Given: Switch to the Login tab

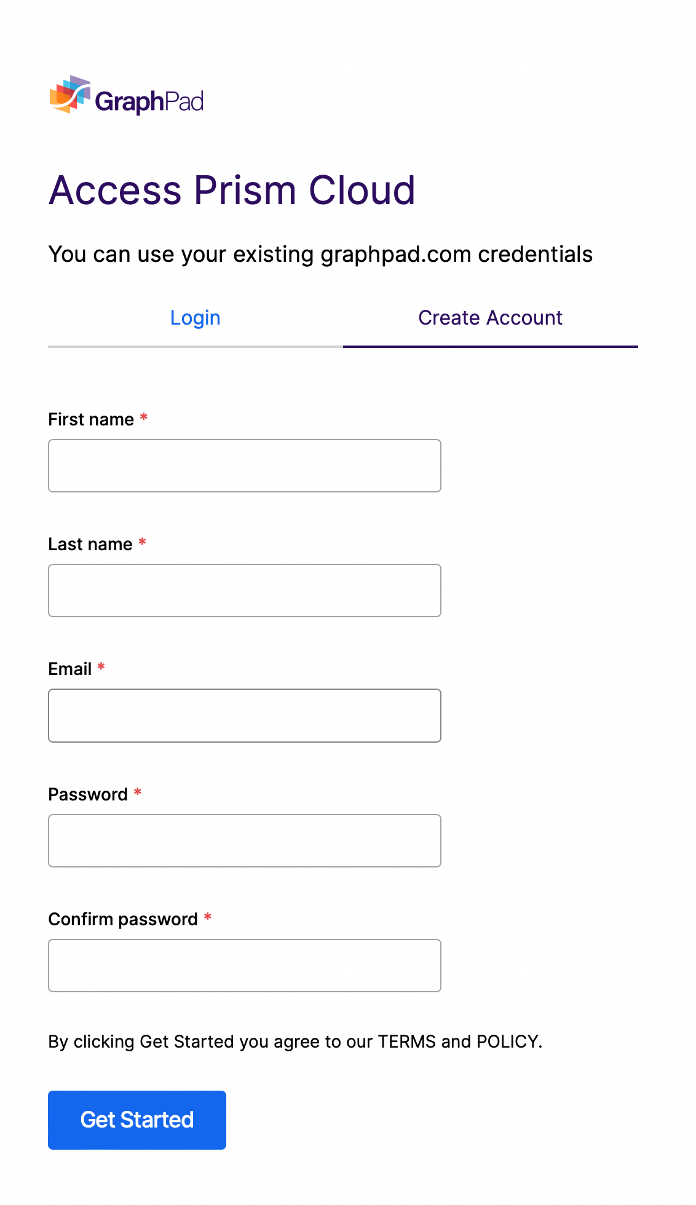Looking at the screenshot, I should [195, 317].
